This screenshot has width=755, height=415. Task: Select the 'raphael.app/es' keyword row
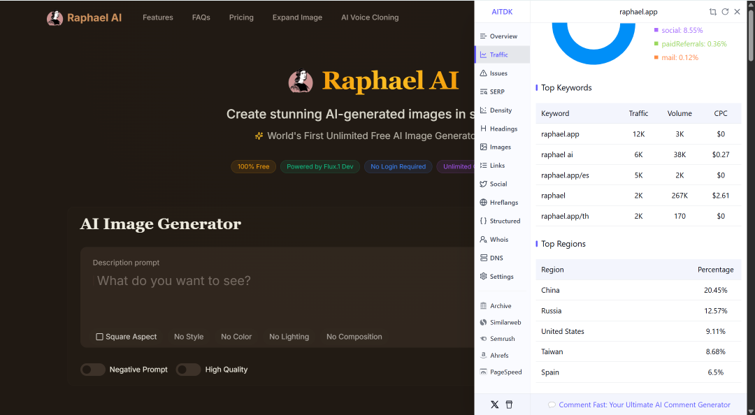[x=638, y=175]
